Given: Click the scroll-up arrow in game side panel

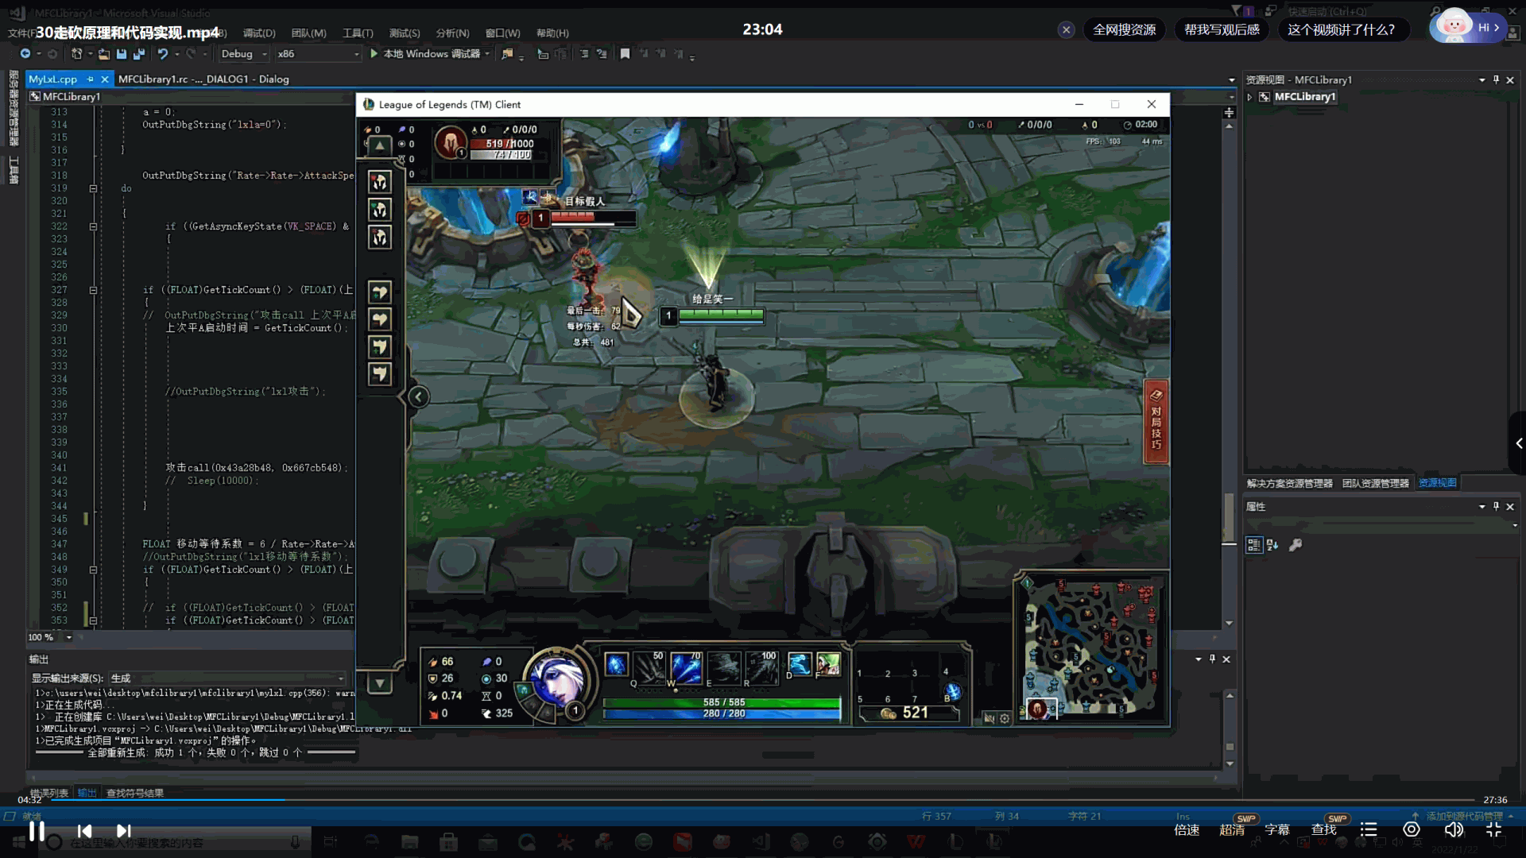Looking at the screenshot, I should (380, 145).
